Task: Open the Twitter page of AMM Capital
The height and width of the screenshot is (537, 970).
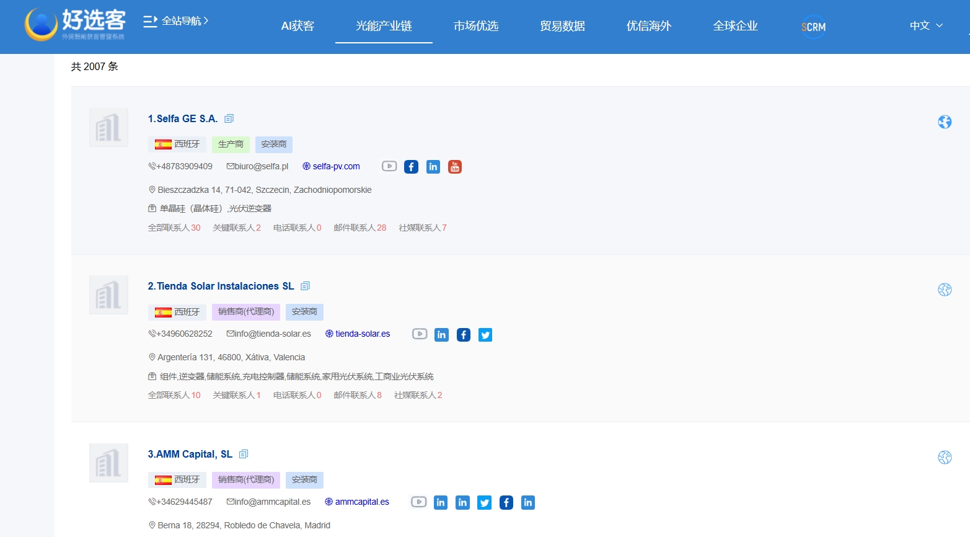Action: click(x=485, y=502)
